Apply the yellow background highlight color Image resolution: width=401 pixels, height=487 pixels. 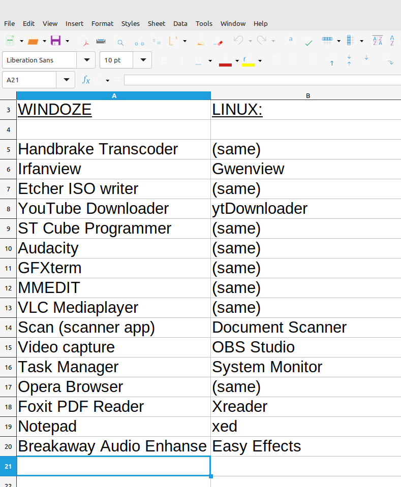coord(248,60)
